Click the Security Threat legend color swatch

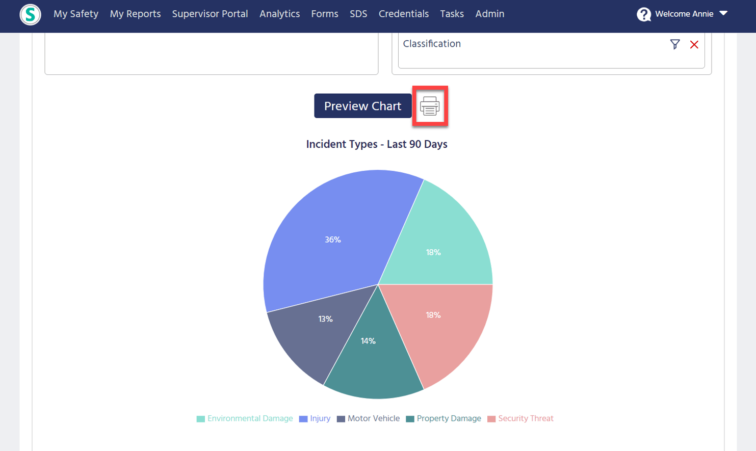[491, 419]
